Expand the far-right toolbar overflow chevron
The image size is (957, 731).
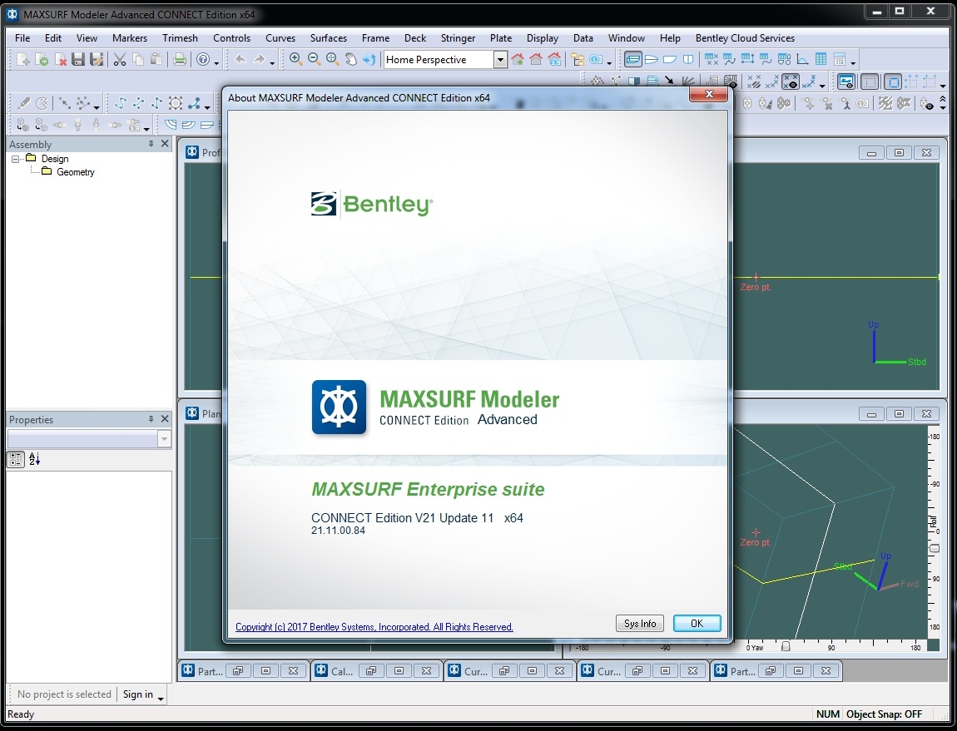(942, 100)
